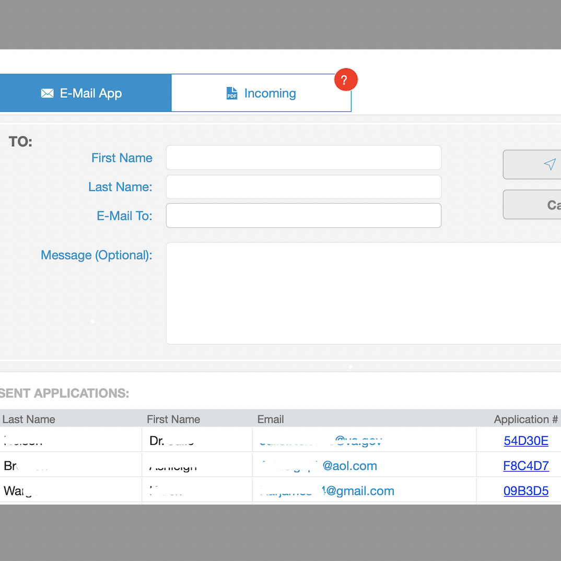Open application link F8C4D7
This screenshot has width=561, height=561.
(x=525, y=466)
